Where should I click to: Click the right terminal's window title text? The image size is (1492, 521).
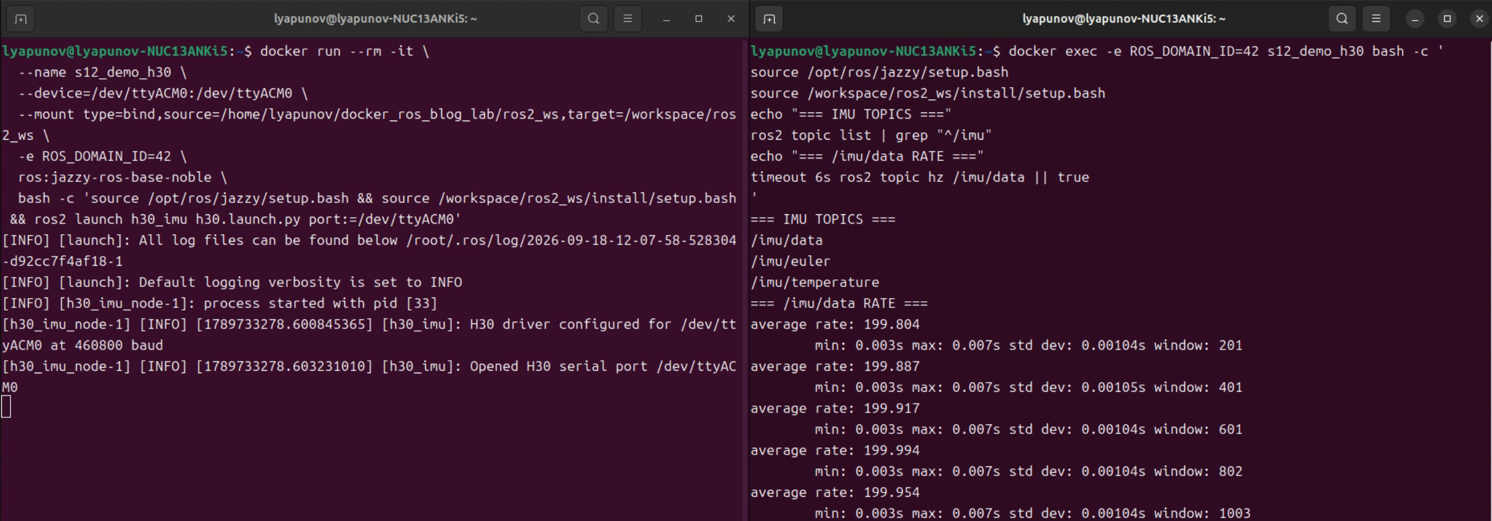coord(1124,19)
